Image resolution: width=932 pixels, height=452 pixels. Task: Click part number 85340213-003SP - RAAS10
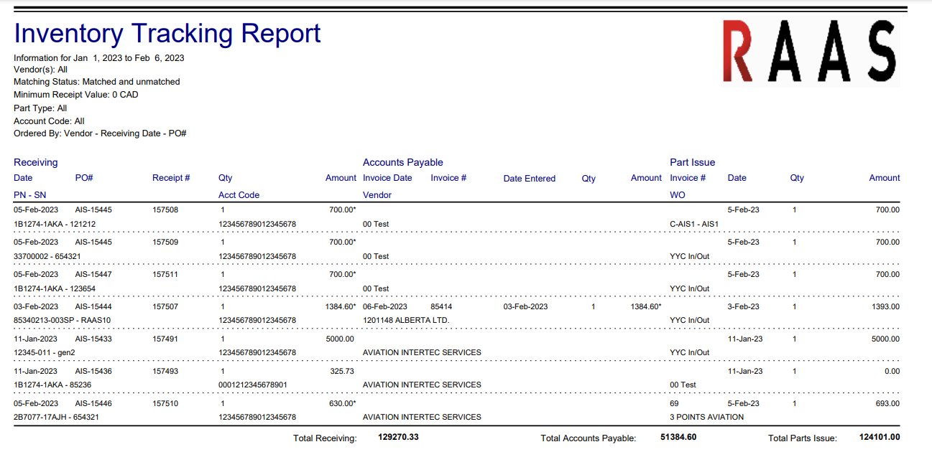(63, 320)
